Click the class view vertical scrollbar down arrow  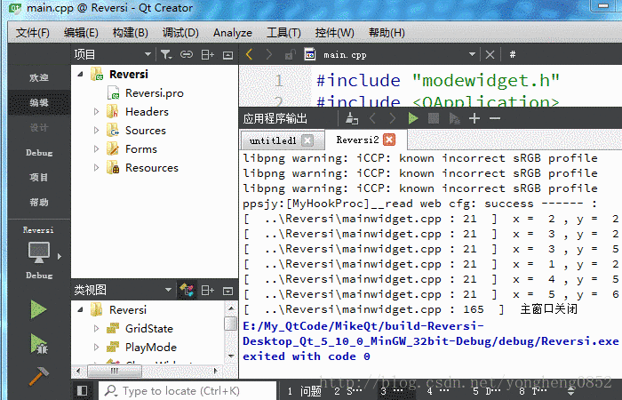(x=231, y=356)
